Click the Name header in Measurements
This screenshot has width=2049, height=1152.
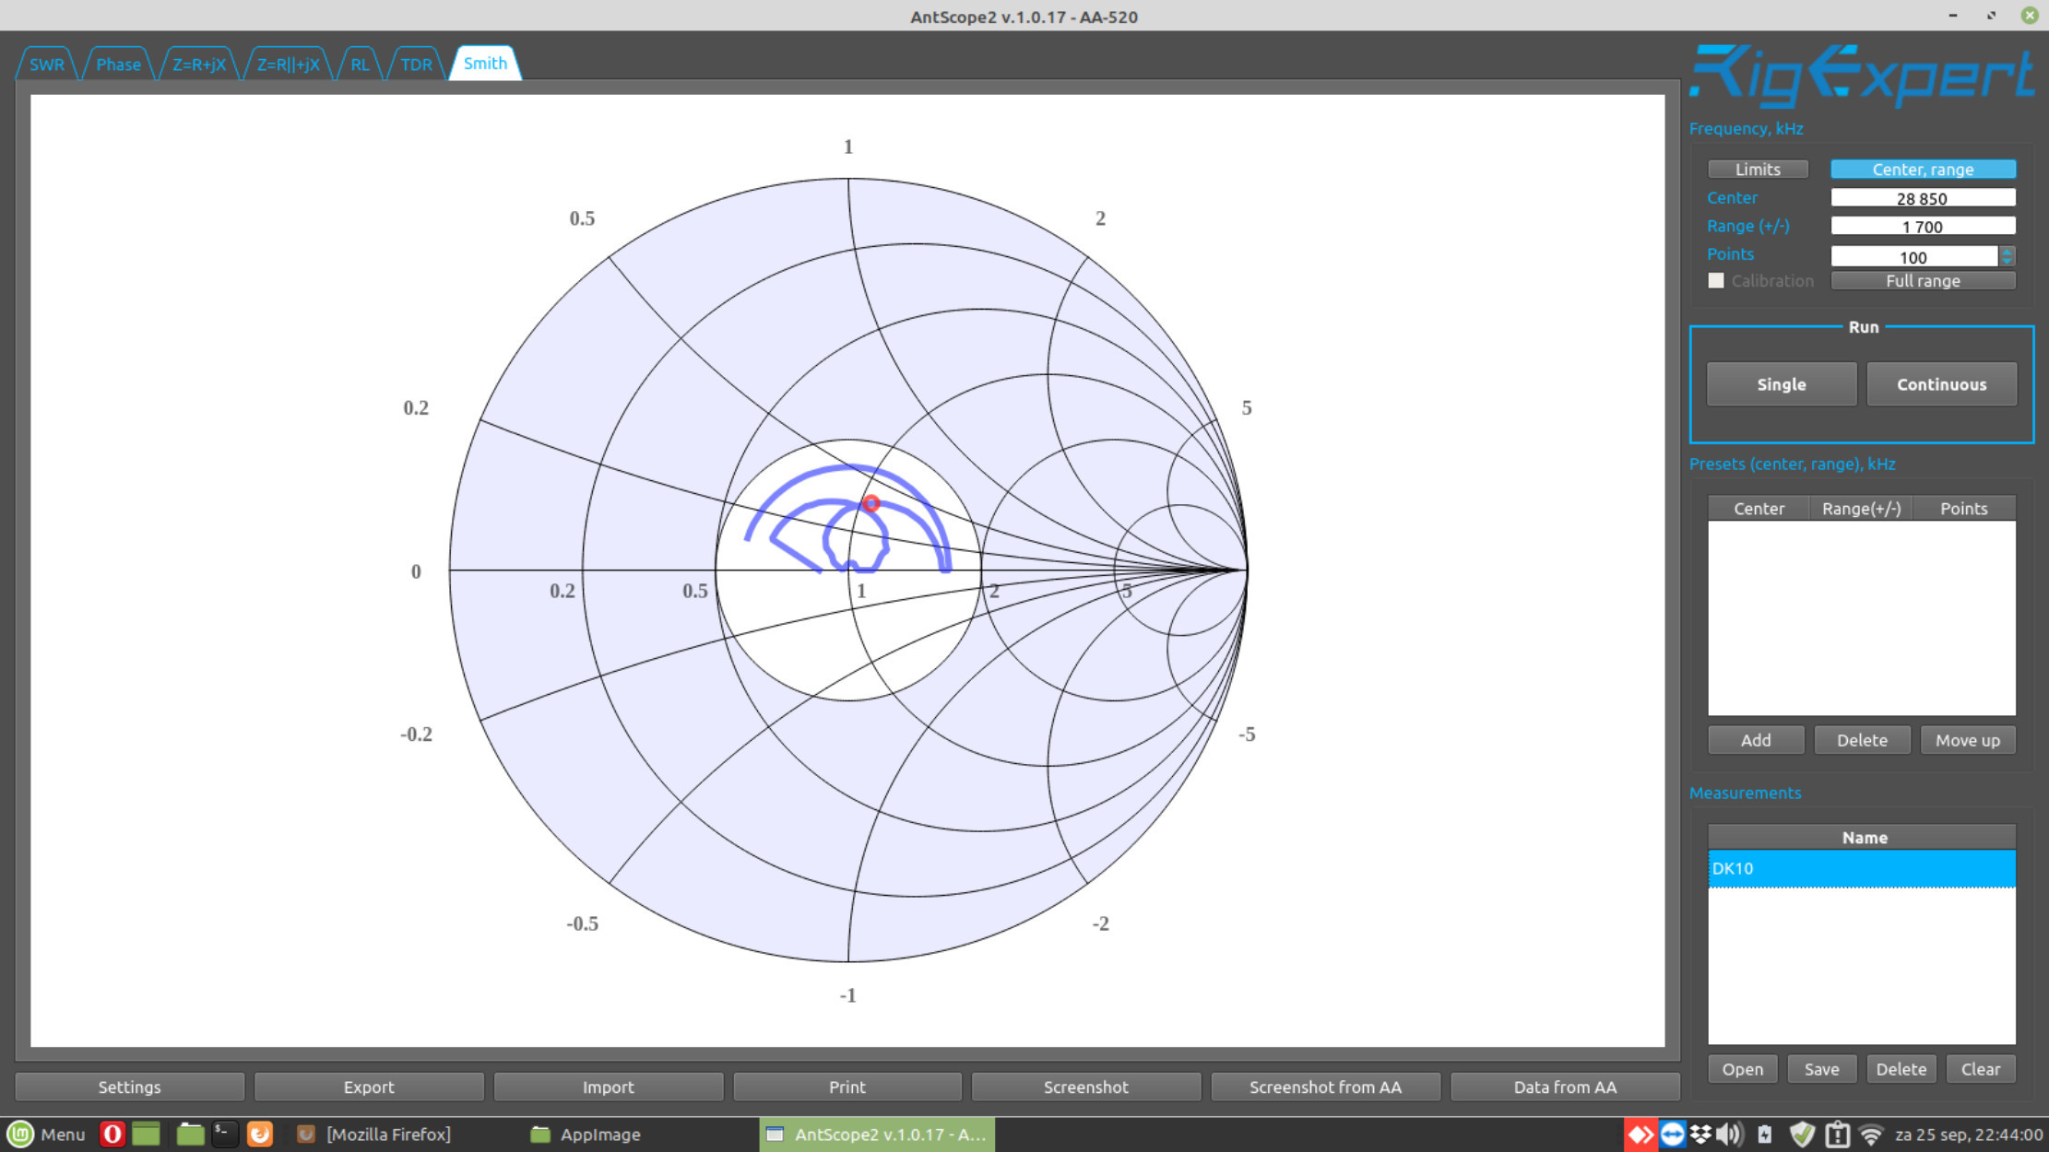click(1863, 837)
